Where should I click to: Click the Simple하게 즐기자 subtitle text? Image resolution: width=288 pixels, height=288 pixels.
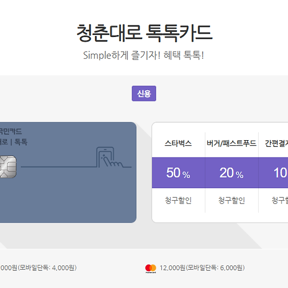[144, 55]
